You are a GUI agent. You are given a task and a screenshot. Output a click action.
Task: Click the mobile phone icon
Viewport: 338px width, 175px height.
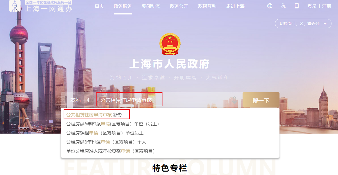pyautogui.click(x=297, y=6)
